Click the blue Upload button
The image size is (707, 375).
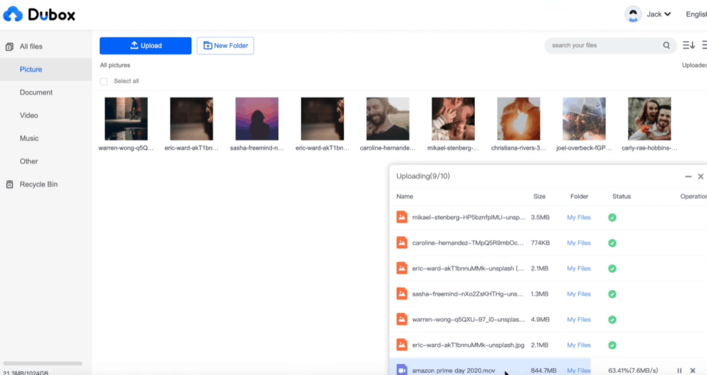pyautogui.click(x=145, y=46)
